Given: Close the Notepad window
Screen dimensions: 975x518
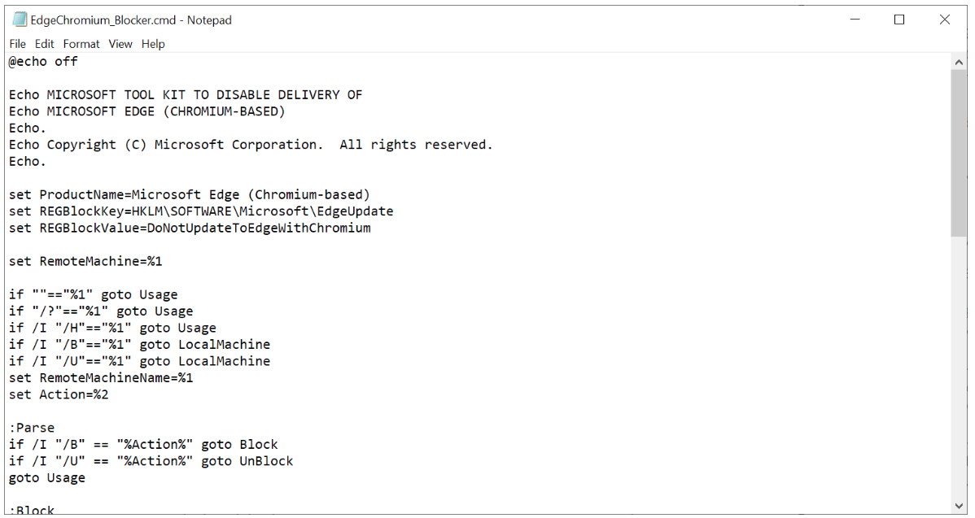Looking at the screenshot, I should coord(945,20).
